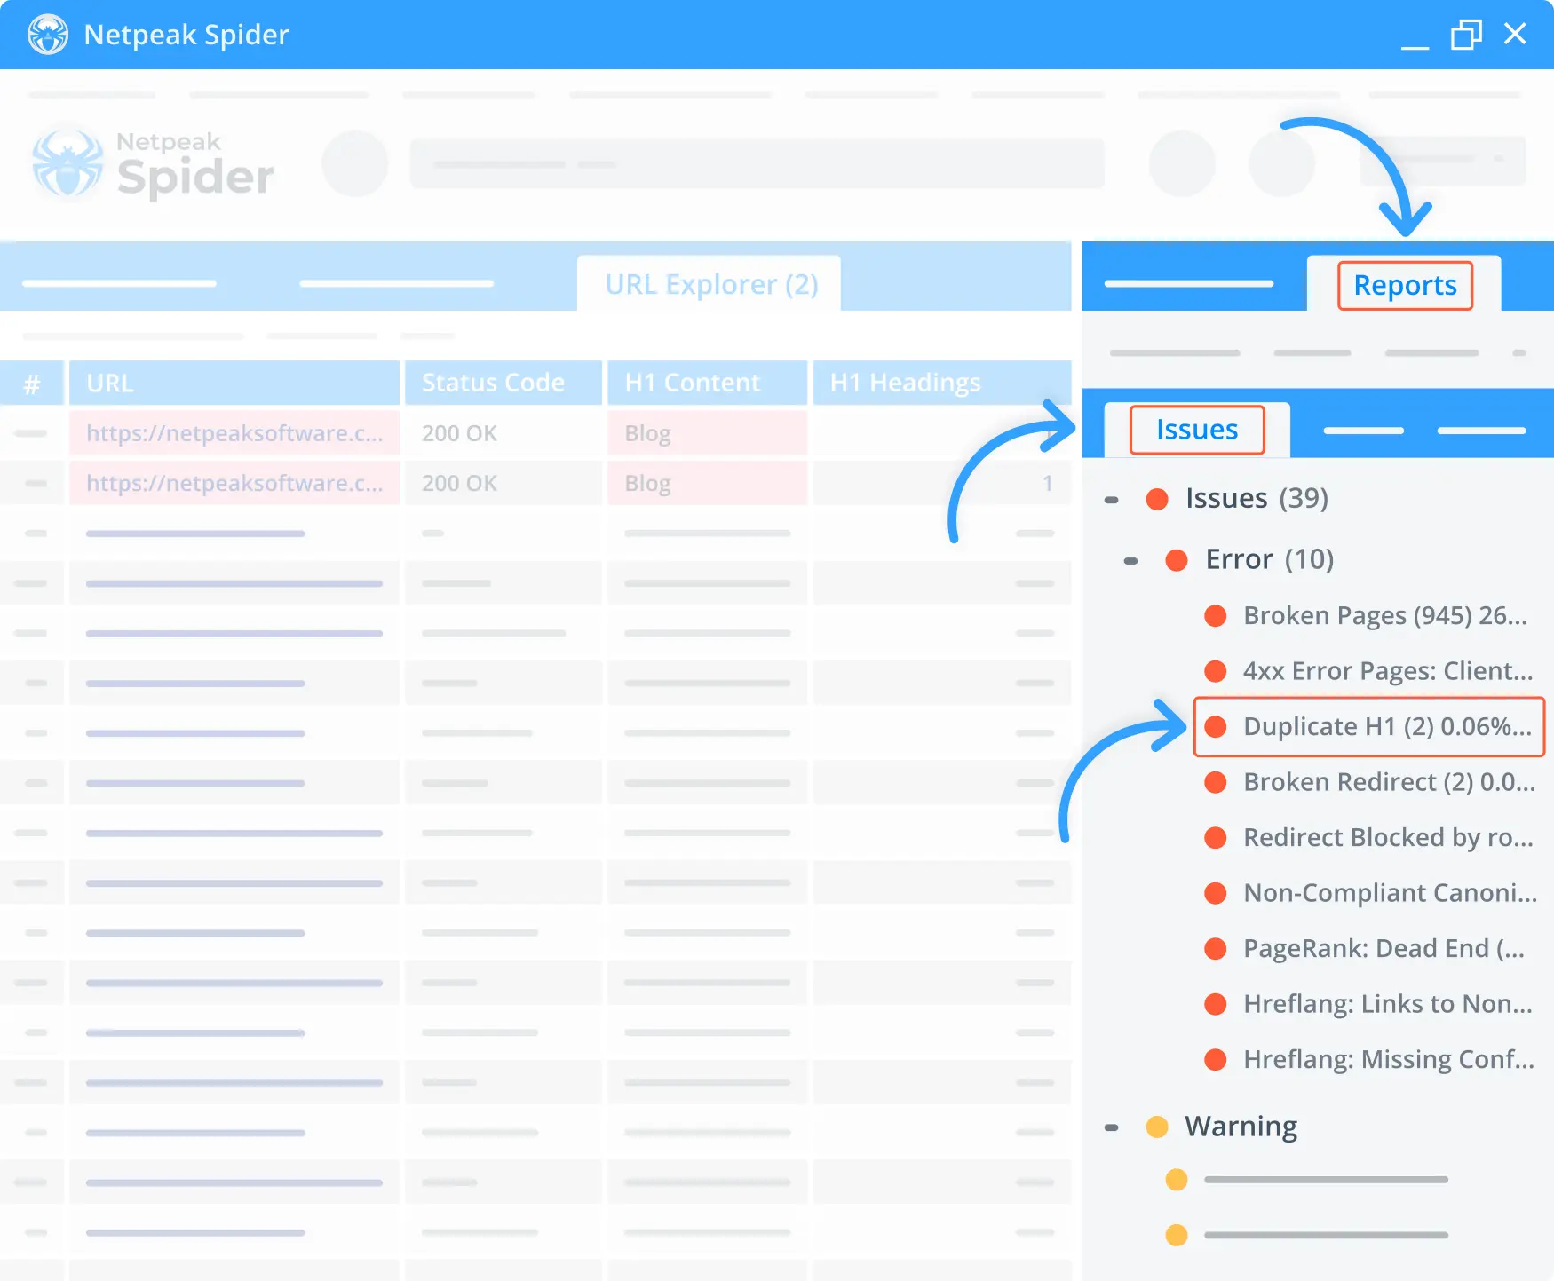
Task: Click the URL address input bar
Action: click(757, 163)
